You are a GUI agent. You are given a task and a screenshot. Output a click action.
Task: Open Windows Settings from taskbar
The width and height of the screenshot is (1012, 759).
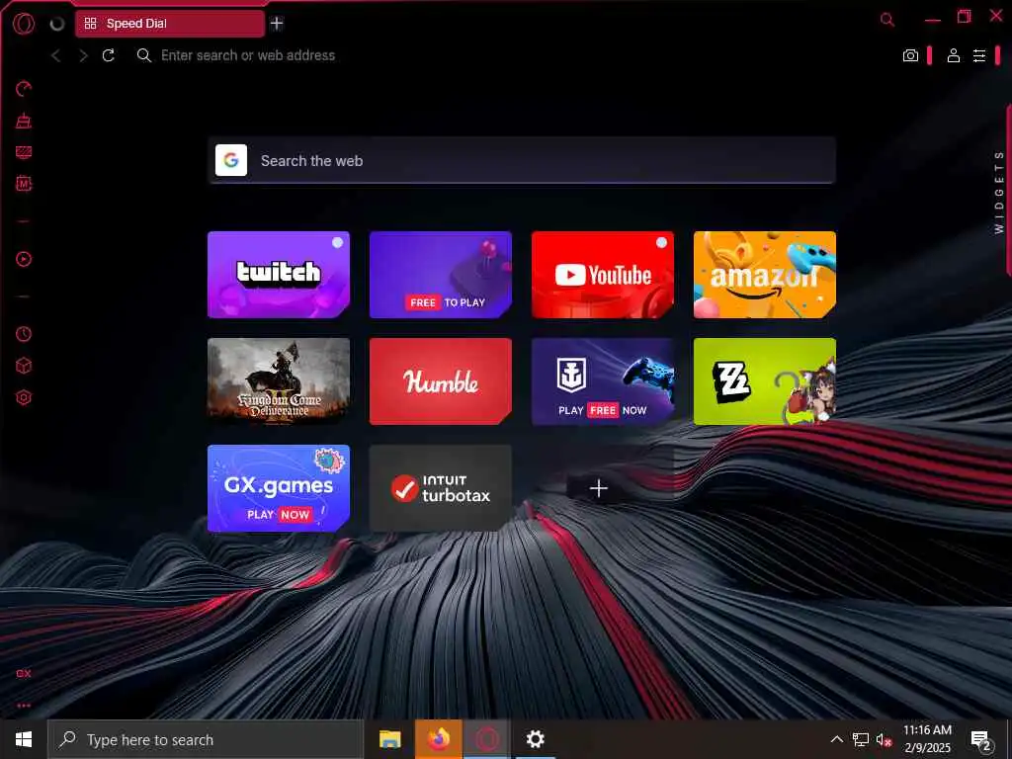[x=535, y=739]
